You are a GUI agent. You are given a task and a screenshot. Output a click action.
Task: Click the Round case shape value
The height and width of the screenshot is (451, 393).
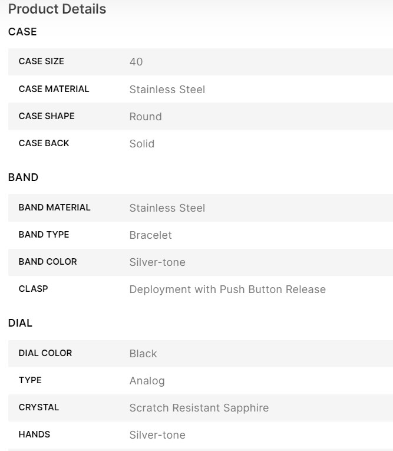coord(146,117)
